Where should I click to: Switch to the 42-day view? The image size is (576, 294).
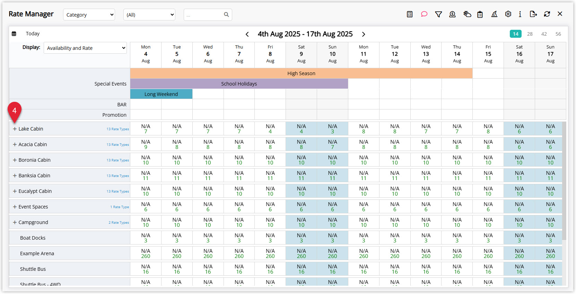pyautogui.click(x=544, y=34)
